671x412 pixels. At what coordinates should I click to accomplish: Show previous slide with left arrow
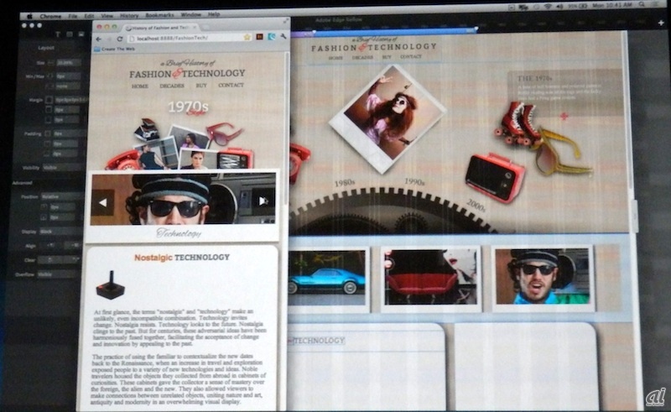click(103, 202)
